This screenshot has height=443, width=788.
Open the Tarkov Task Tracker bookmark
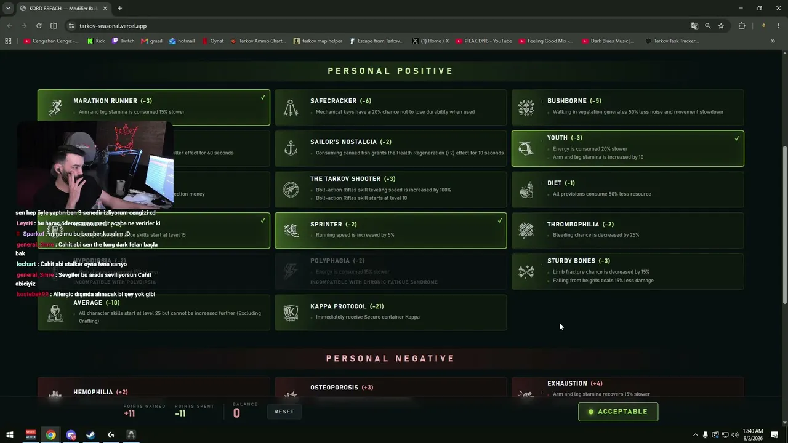point(672,41)
